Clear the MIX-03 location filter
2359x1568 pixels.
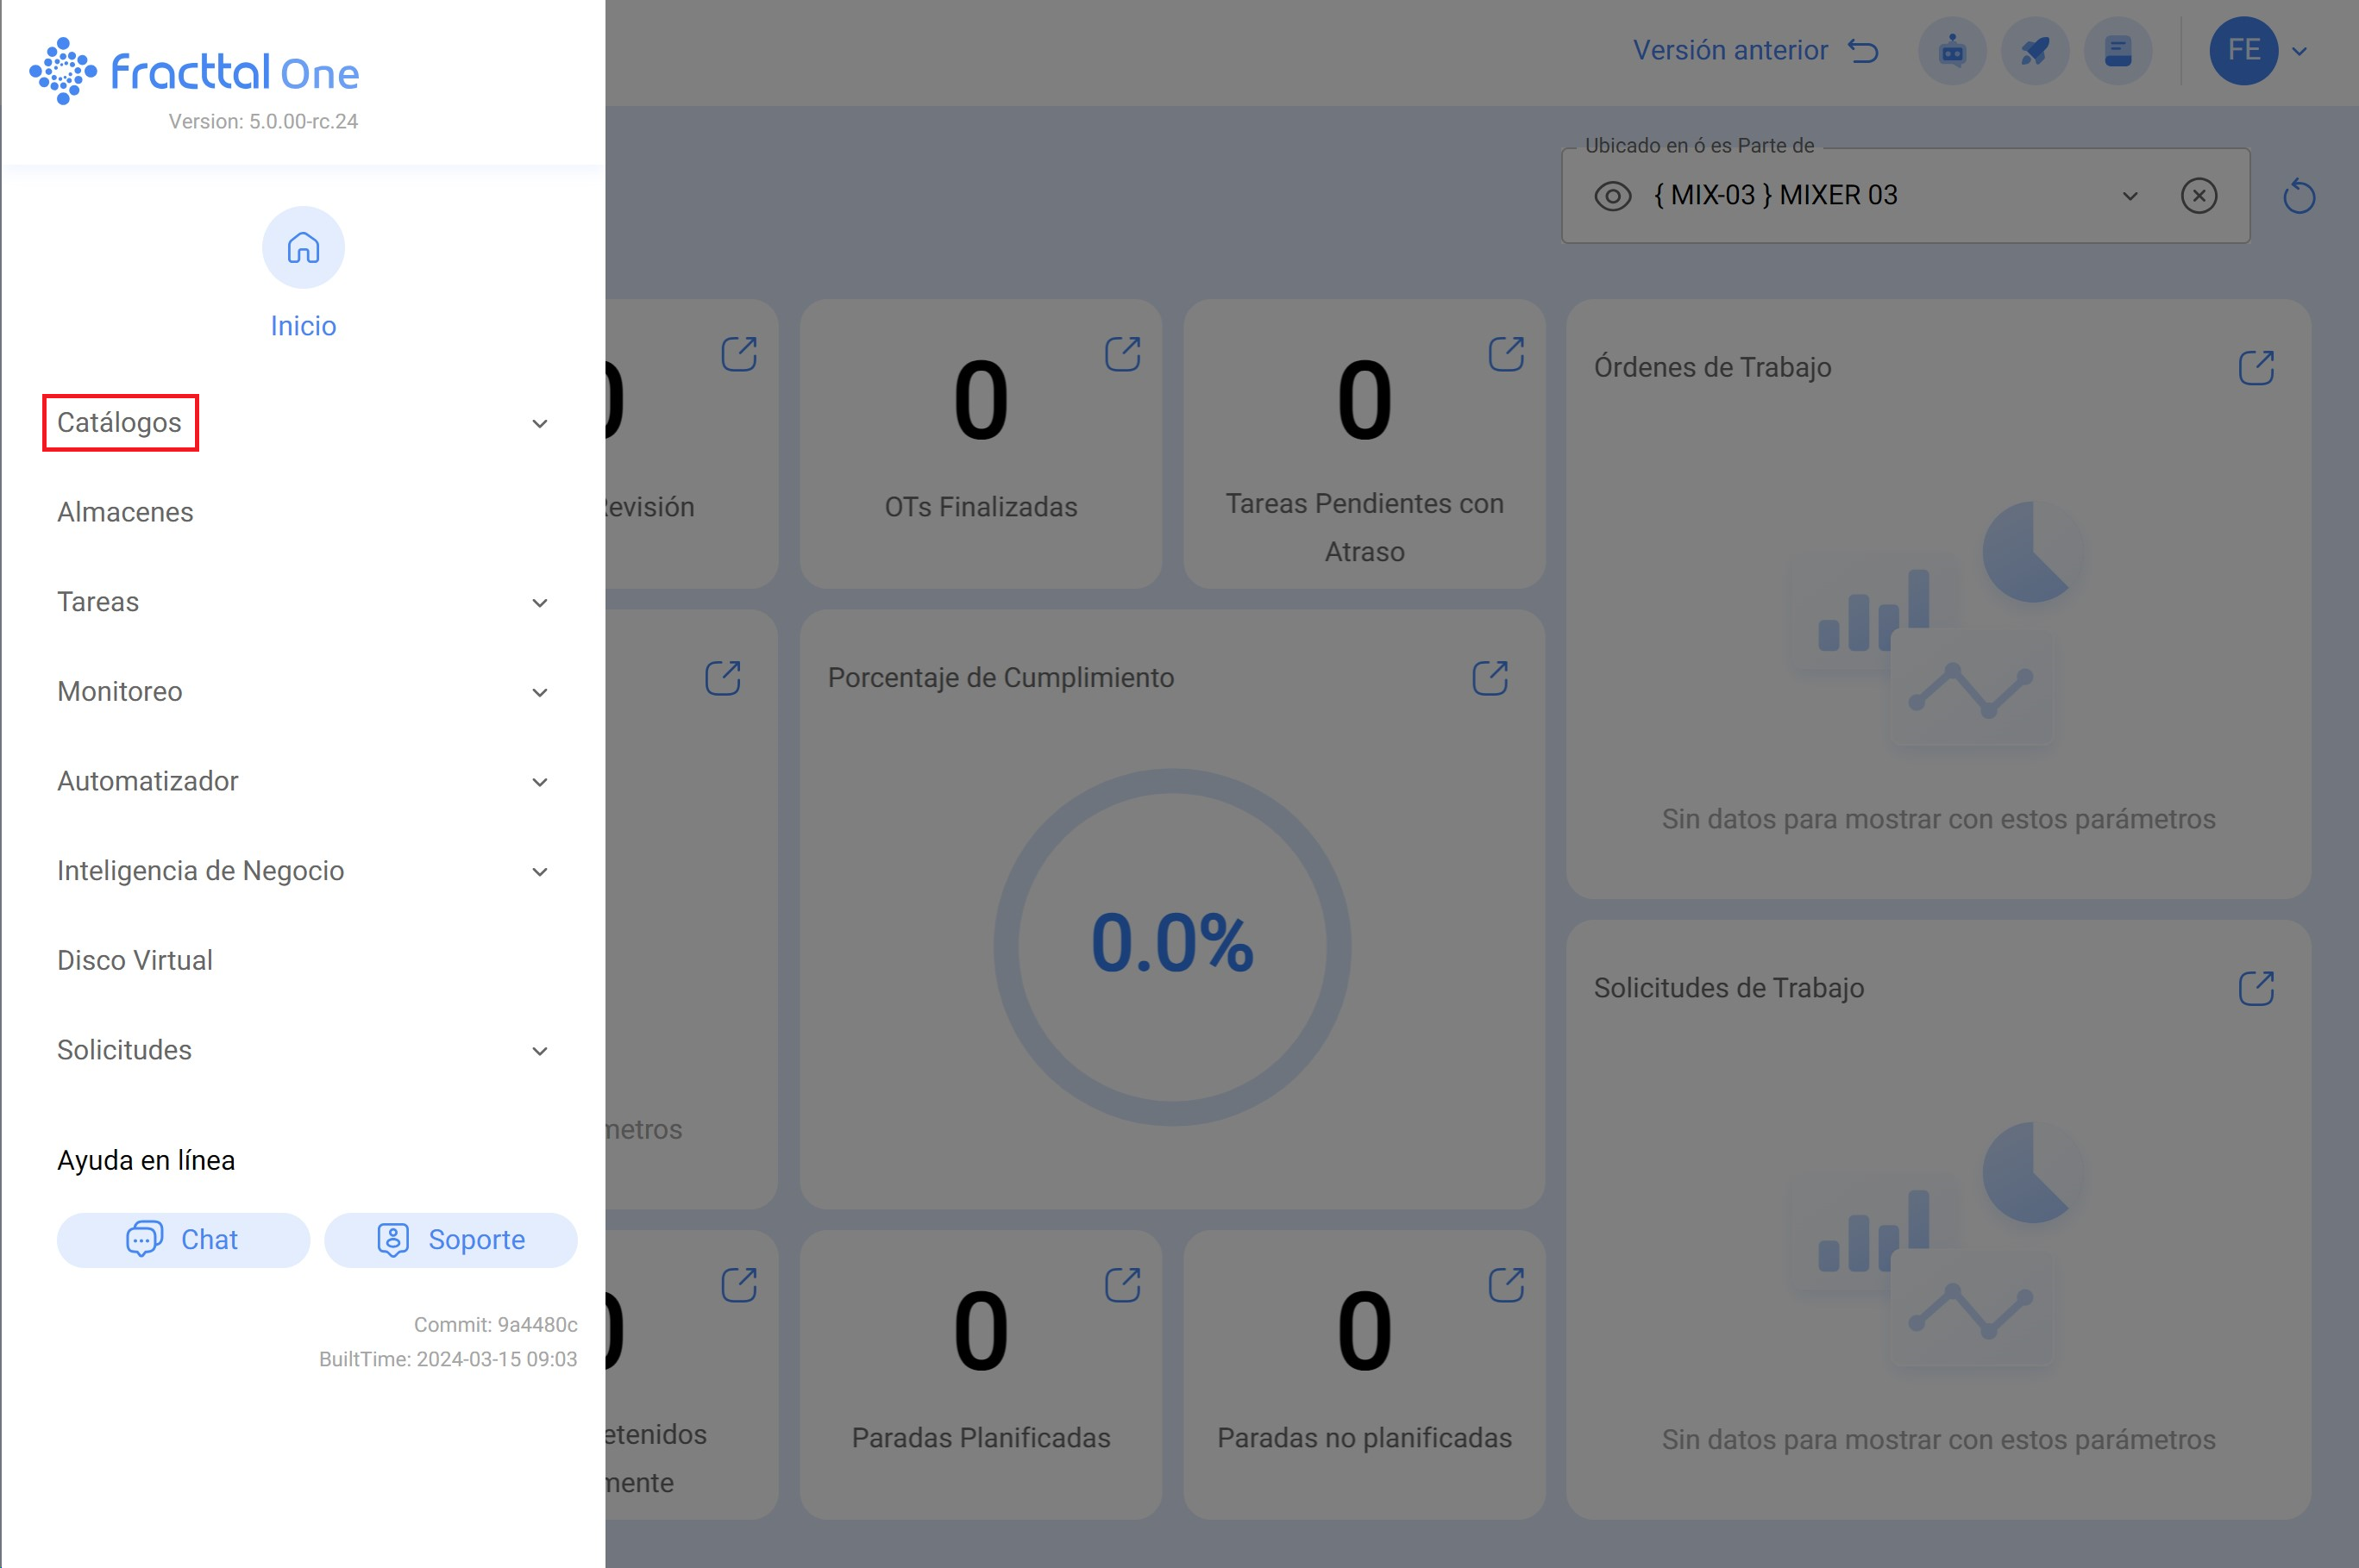pos(2199,195)
